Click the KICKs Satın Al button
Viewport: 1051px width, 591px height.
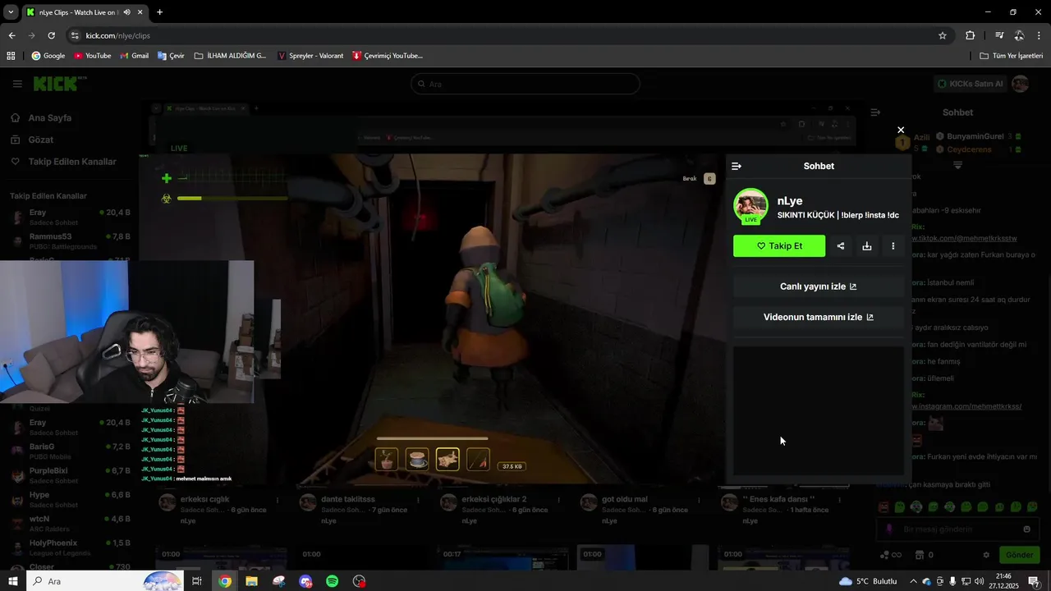(x=971, y=84)
